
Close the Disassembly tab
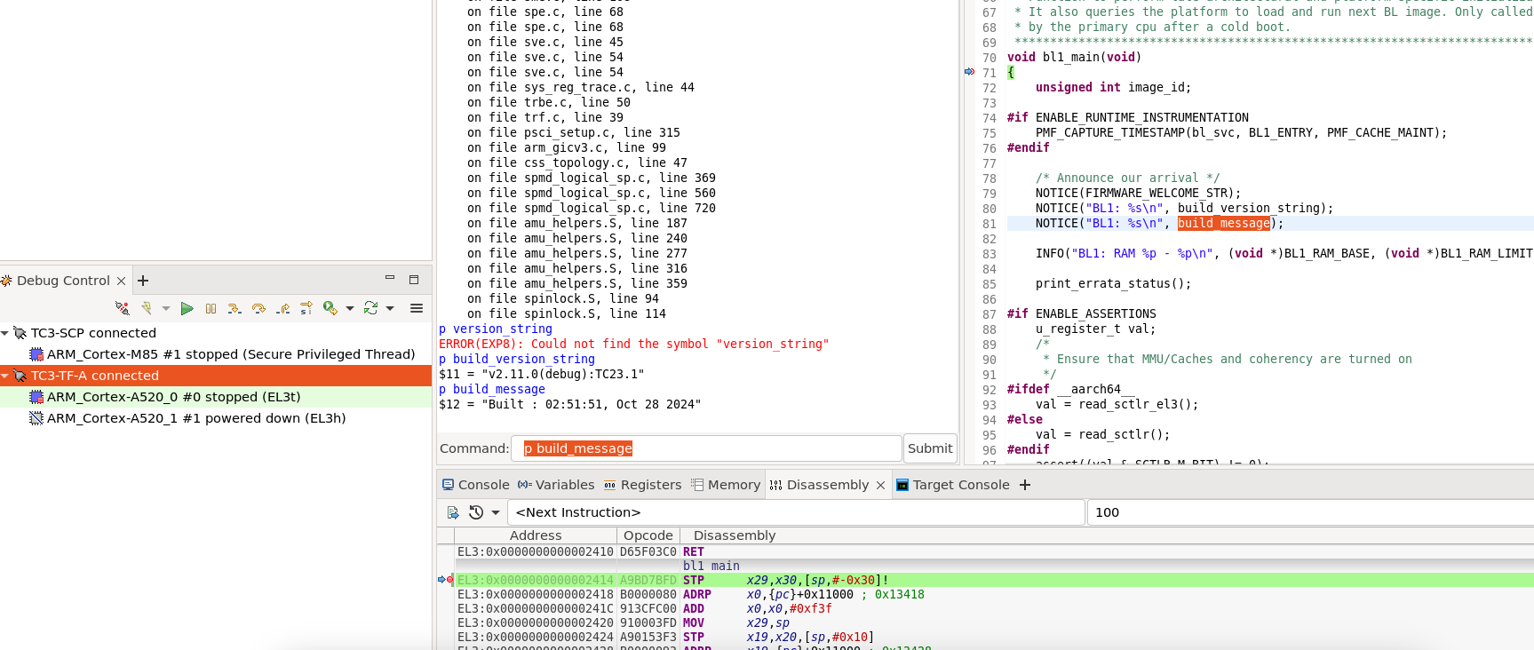click(880, 485)
